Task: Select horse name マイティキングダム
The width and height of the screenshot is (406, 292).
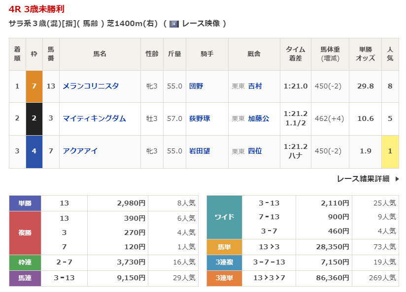Action: pos(94,118)
